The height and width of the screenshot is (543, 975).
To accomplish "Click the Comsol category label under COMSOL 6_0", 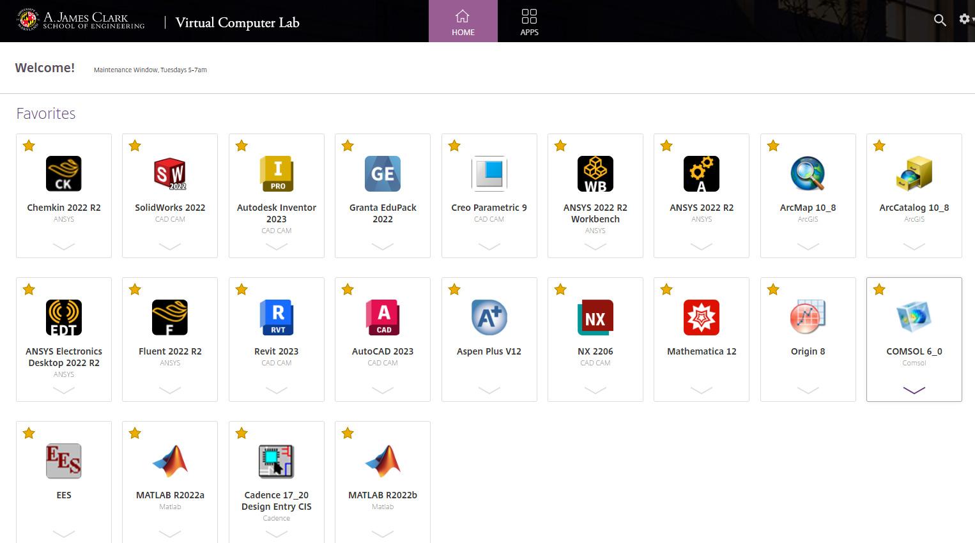I will pyautogui.click(x=914, y=363).
